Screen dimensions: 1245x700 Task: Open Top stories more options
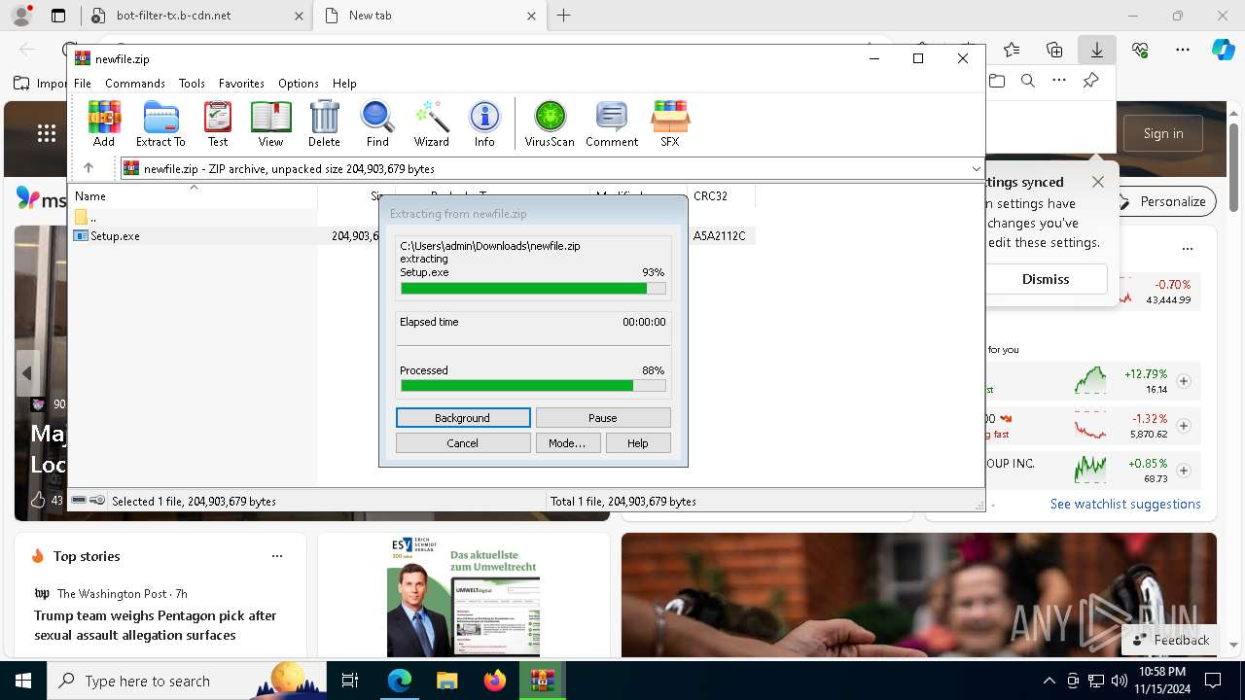click(277, 556)
